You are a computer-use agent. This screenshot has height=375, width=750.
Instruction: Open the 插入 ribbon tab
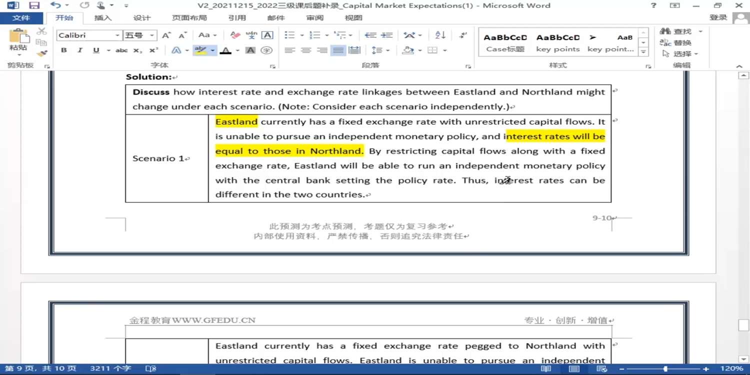click(x=103, y=18)
